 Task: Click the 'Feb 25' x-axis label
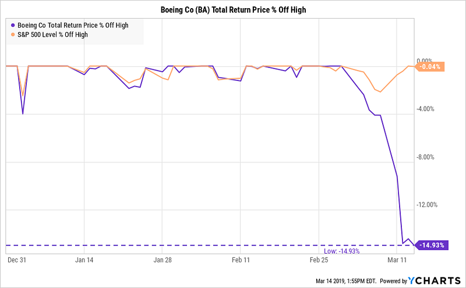319,260
